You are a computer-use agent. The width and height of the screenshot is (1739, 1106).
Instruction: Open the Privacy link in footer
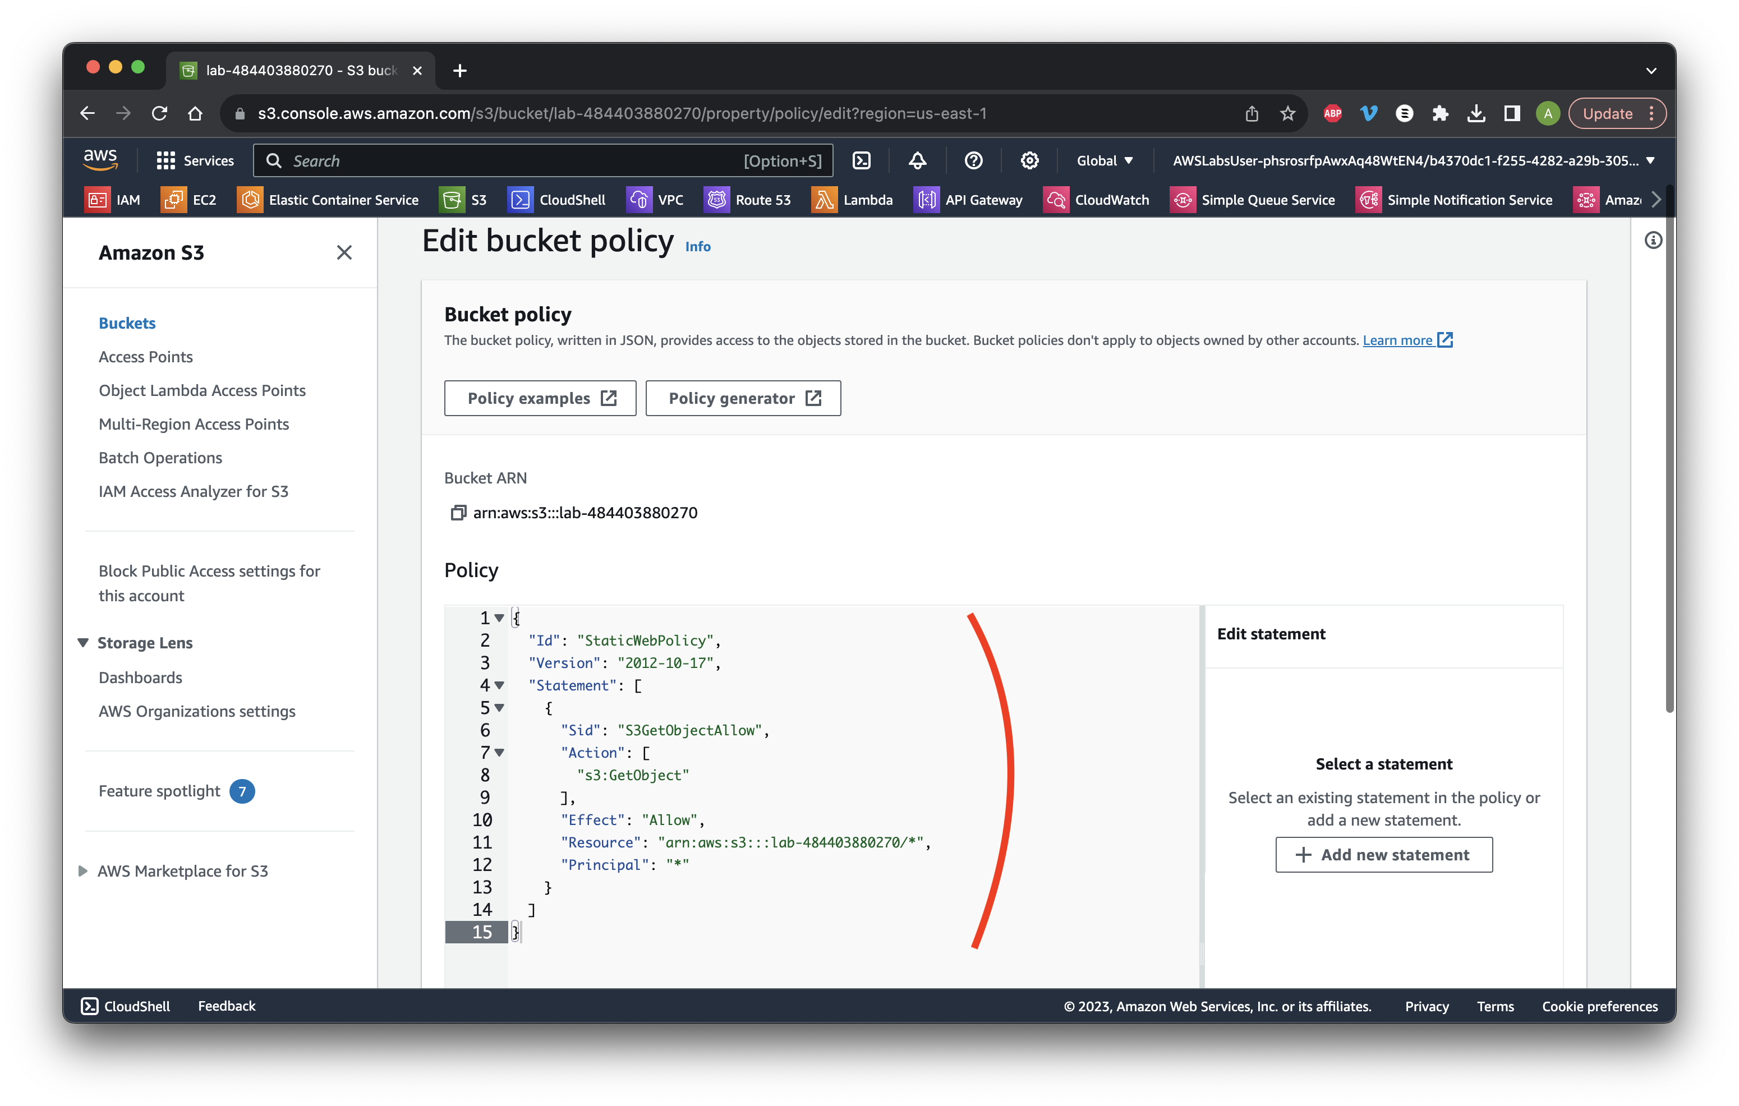tap(1427, 1006)
